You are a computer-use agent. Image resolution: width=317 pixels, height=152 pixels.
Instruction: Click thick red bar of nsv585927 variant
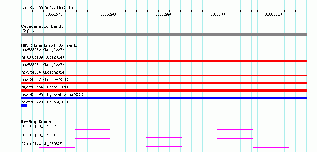coord(164,83)
